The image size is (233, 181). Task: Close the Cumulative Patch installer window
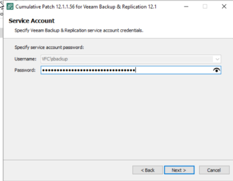tap(224, 7)
